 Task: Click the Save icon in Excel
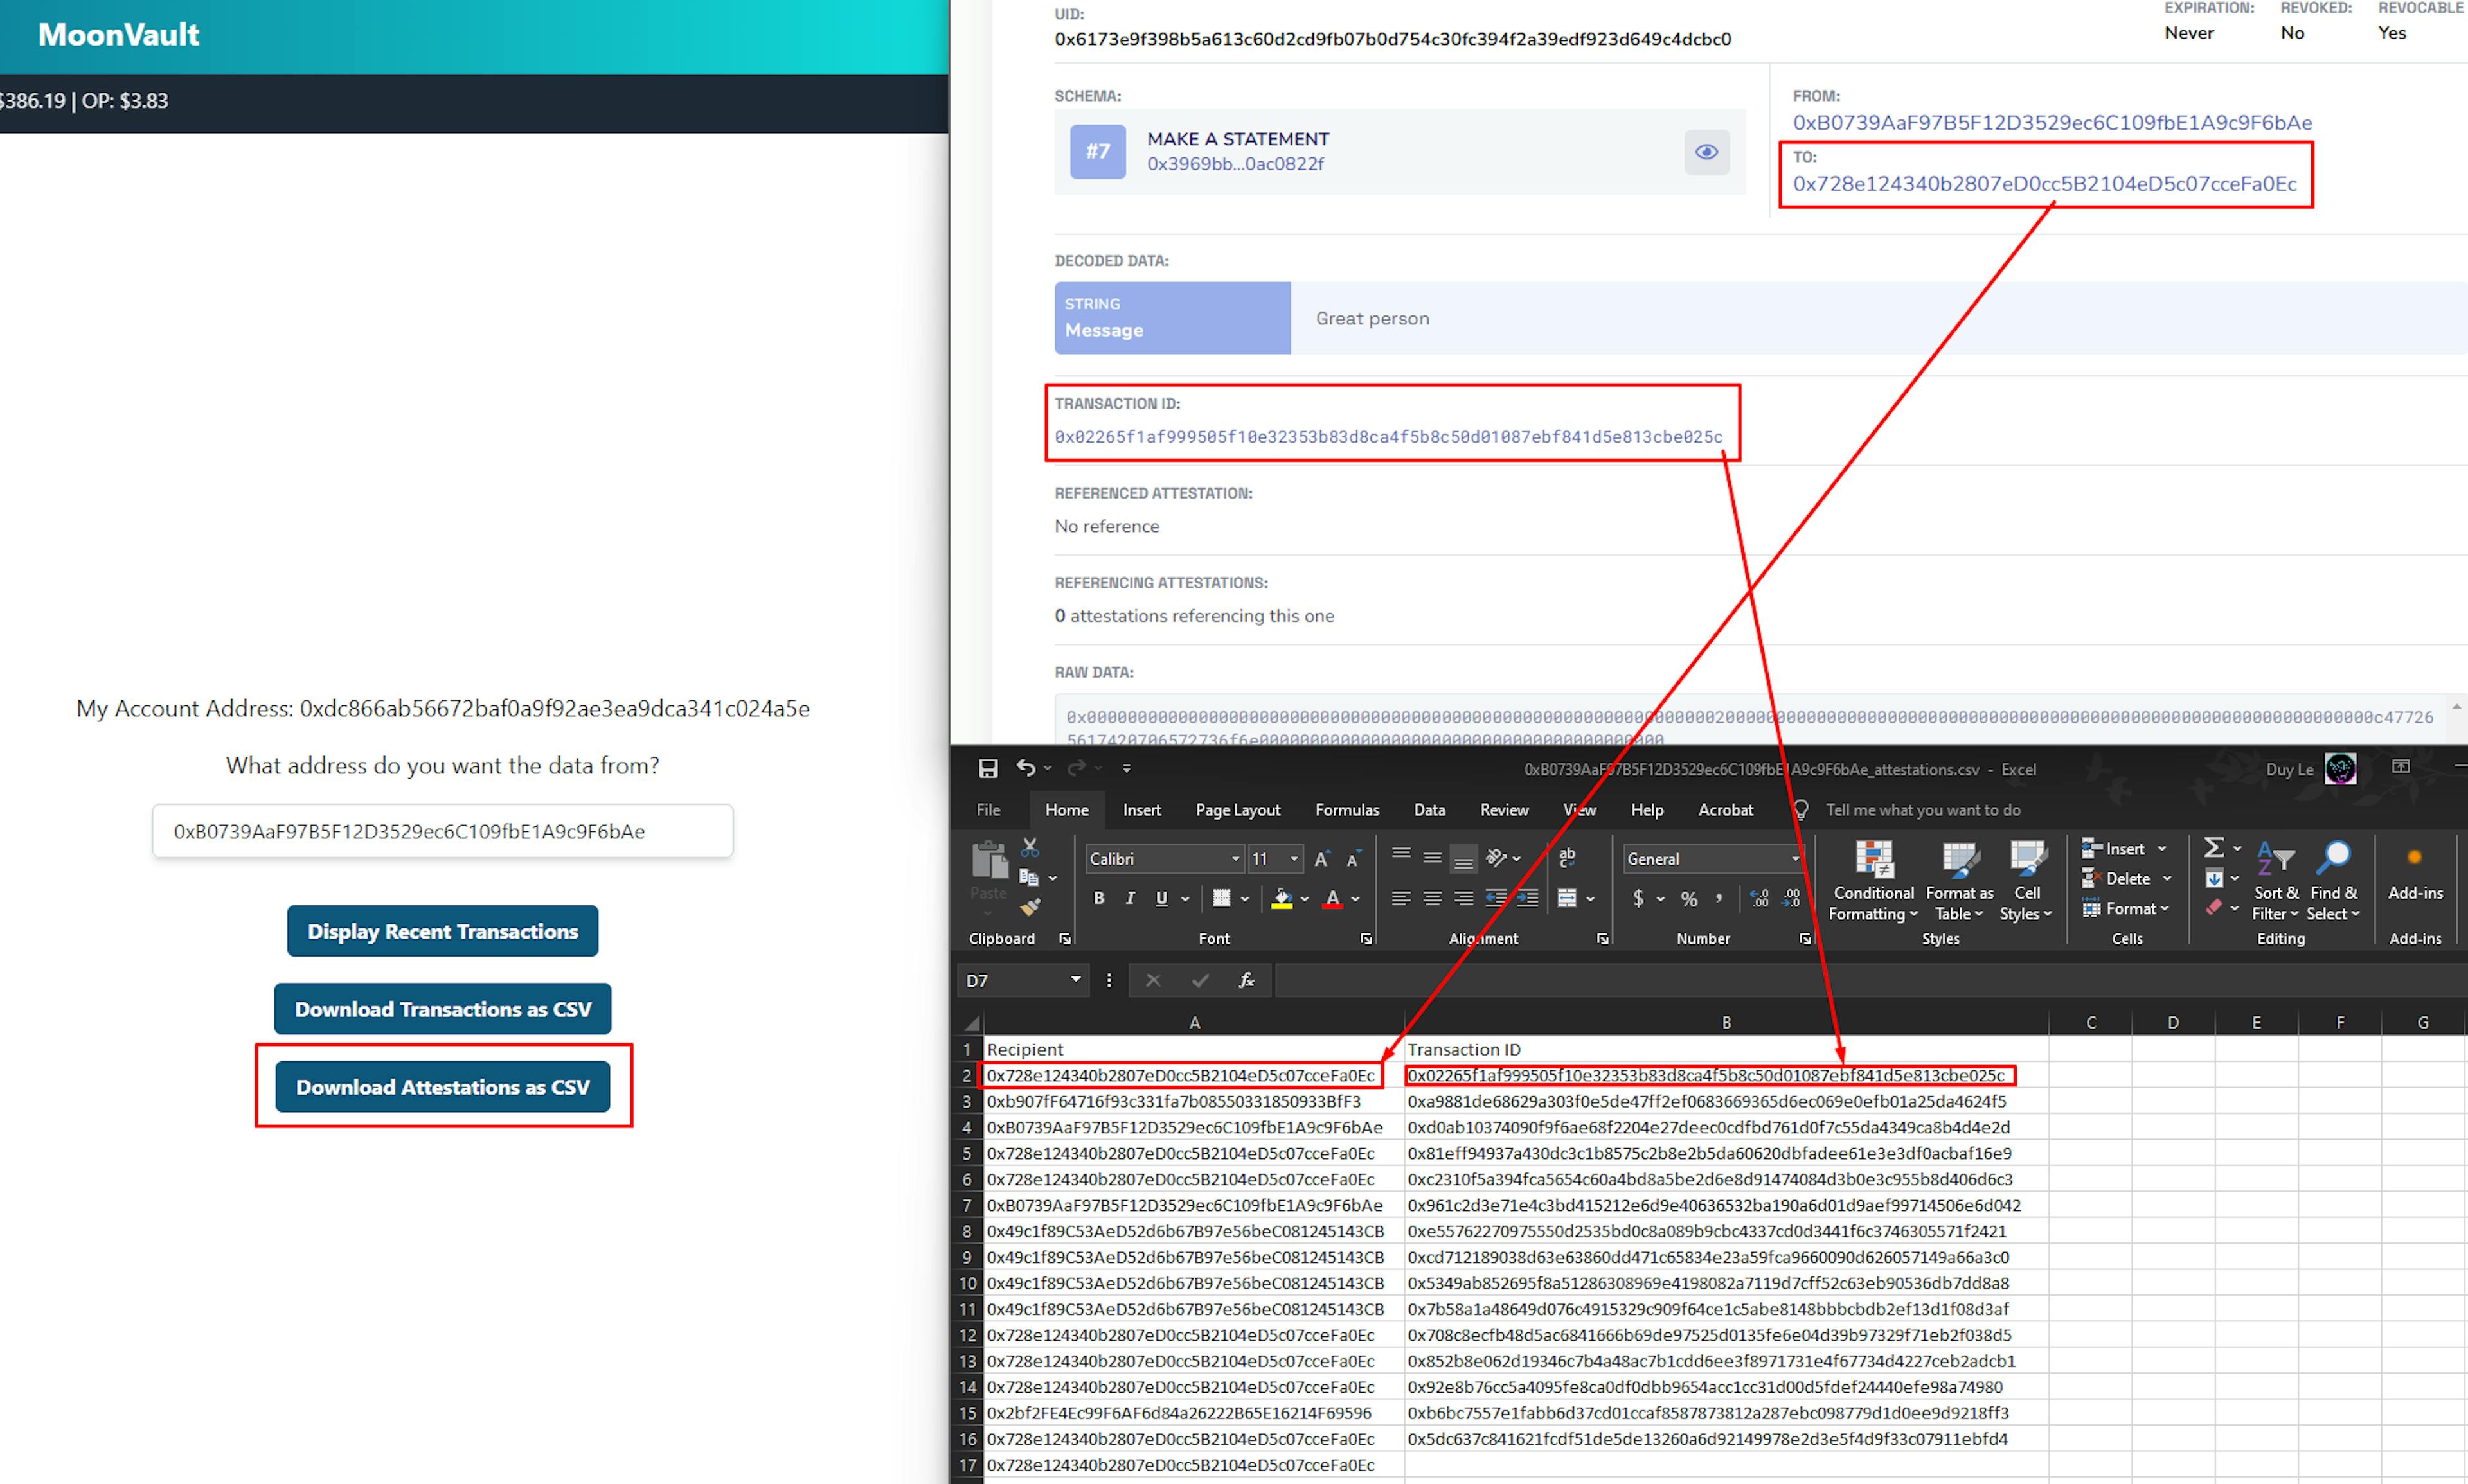[x=987, y=768]
